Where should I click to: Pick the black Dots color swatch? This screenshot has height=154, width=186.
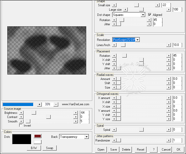point(22,139)
